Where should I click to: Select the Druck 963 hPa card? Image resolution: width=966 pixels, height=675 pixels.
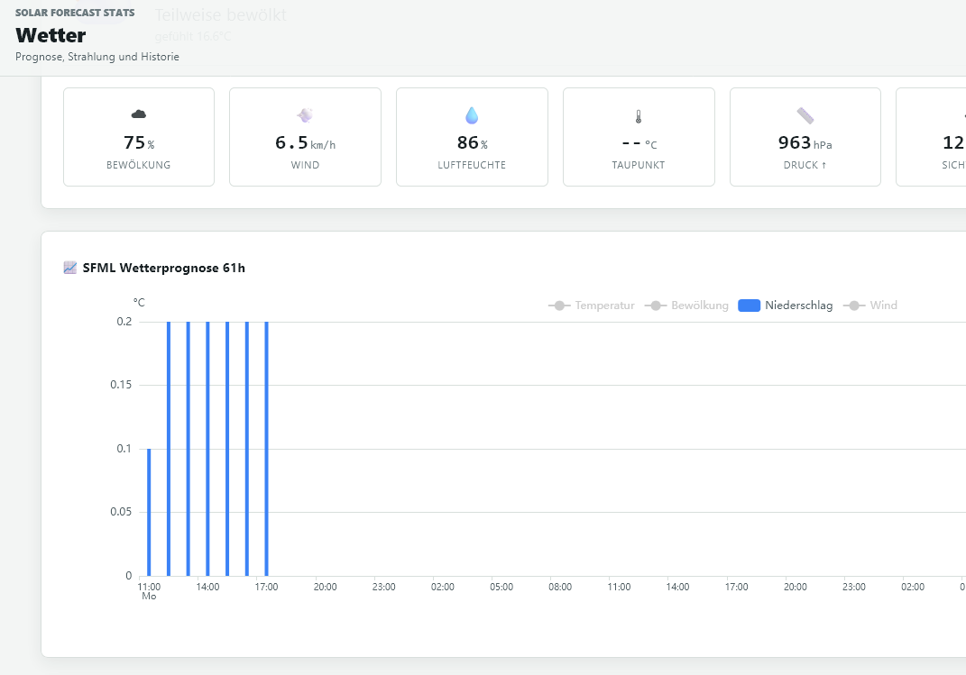click(x=805, y=137)
